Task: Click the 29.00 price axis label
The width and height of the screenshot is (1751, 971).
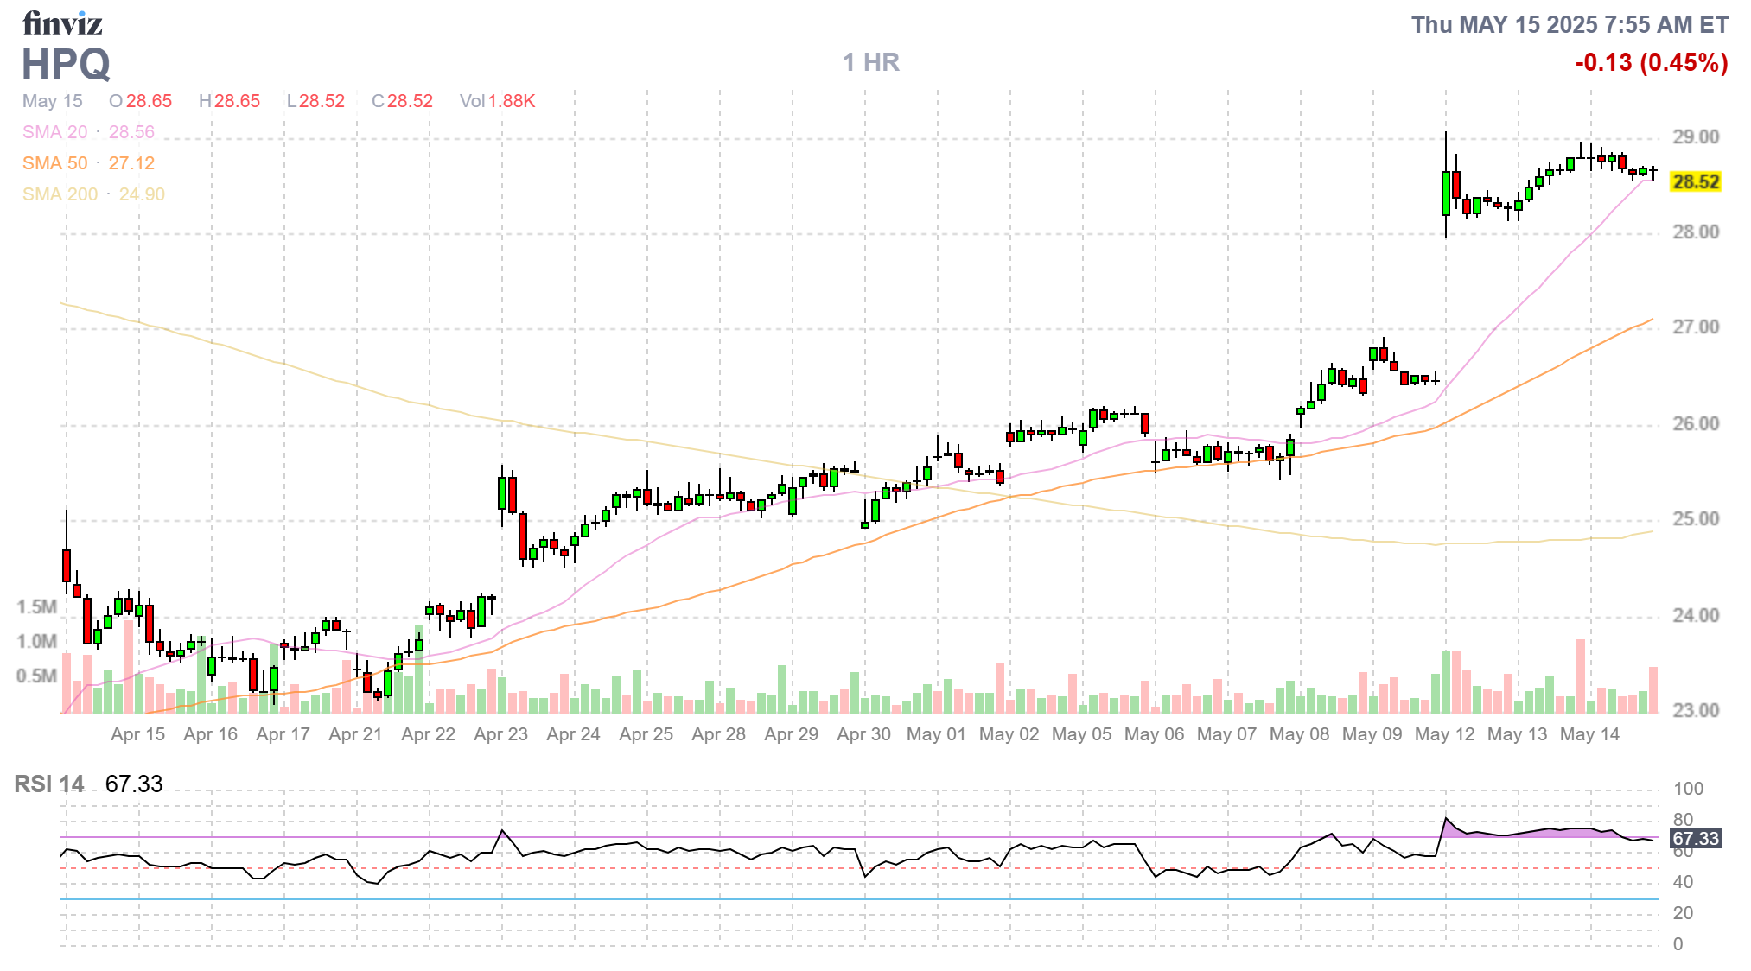Action: pos(1695,136)
